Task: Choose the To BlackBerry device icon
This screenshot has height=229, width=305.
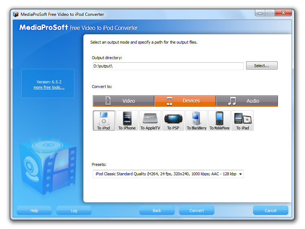Action: click(196, 120)
